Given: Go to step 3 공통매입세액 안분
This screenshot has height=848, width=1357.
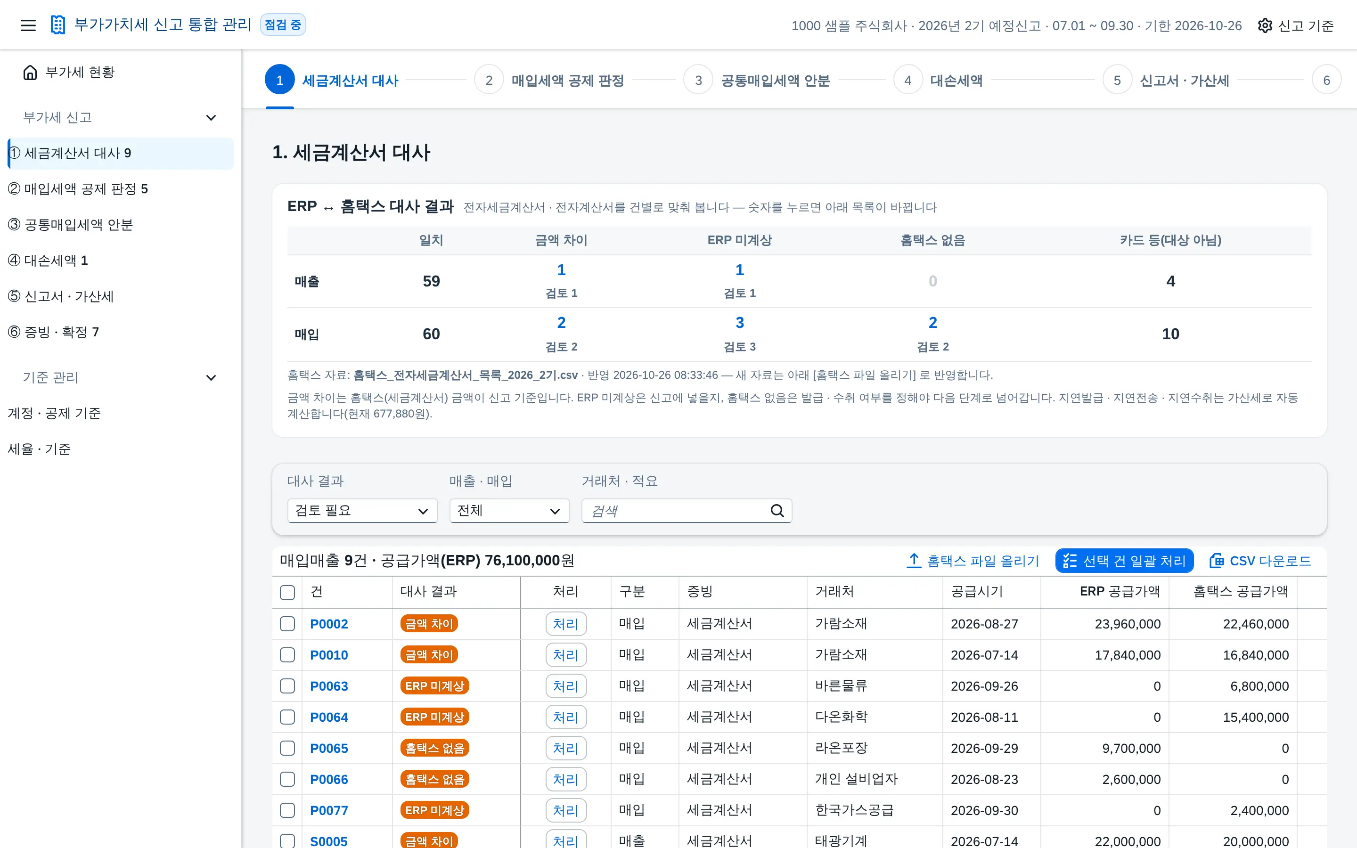Looking at the screenshot, I should pos(757,80).
